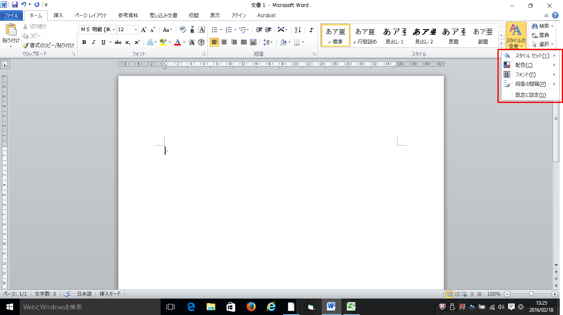Save document from quick access toolbar
Screen dimensions: 563x315
coord(15,5)
